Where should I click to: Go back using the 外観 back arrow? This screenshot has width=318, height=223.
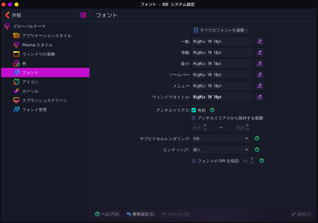point(7,15)
